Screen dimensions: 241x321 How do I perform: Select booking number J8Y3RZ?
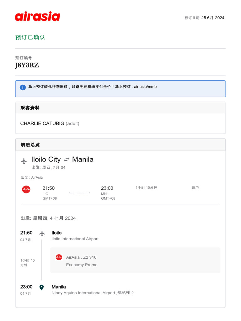[x=27, y=65]
